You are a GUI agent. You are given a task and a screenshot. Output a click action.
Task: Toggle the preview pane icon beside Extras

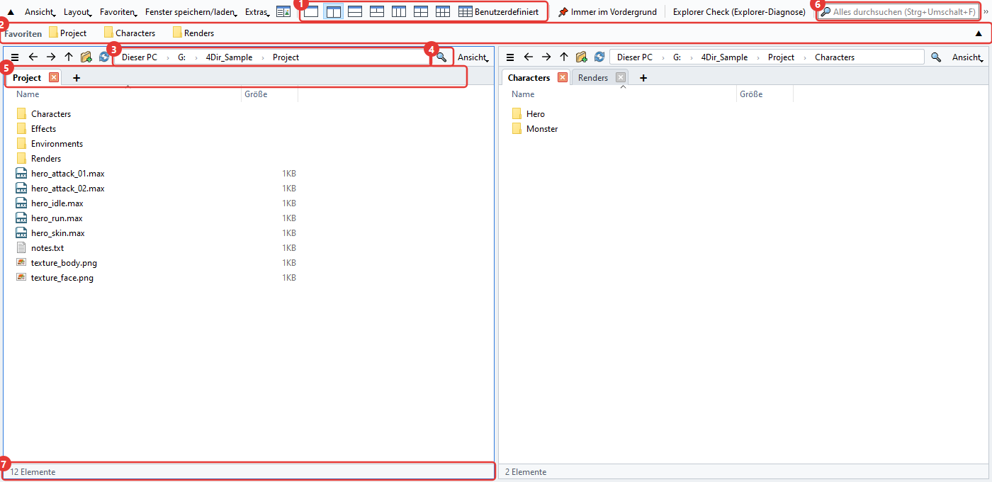[x=283, y=11]
